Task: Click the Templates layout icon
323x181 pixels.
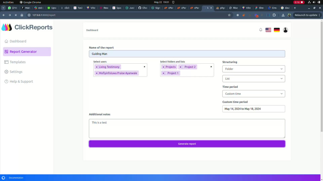Action: coord(6,62)
